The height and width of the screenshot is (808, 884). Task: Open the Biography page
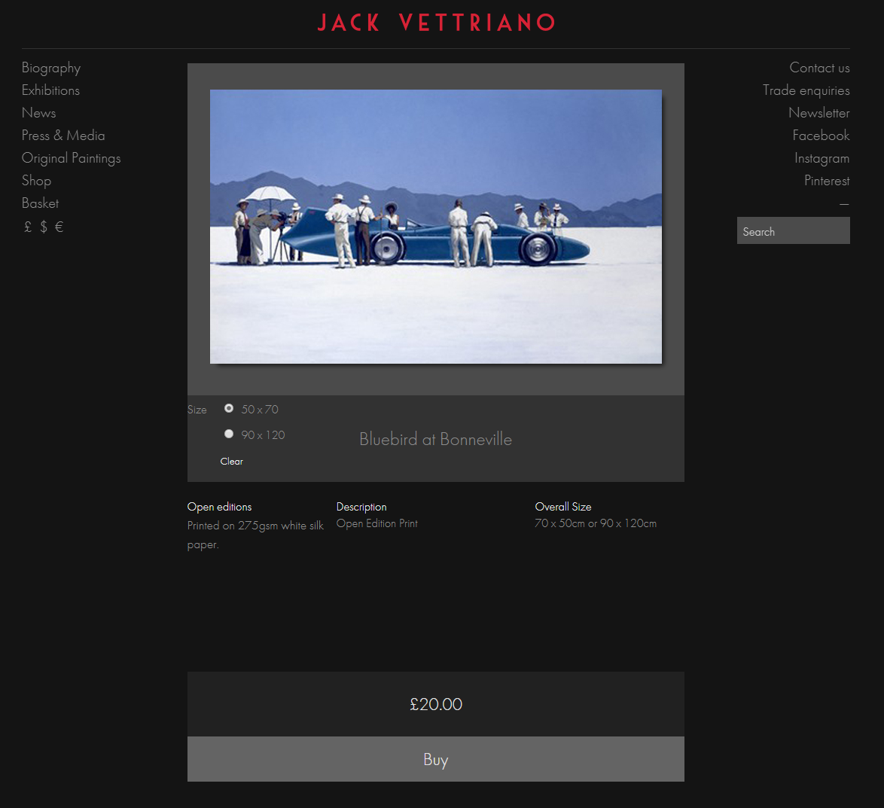pyautogui.click(x=51, y=68)
